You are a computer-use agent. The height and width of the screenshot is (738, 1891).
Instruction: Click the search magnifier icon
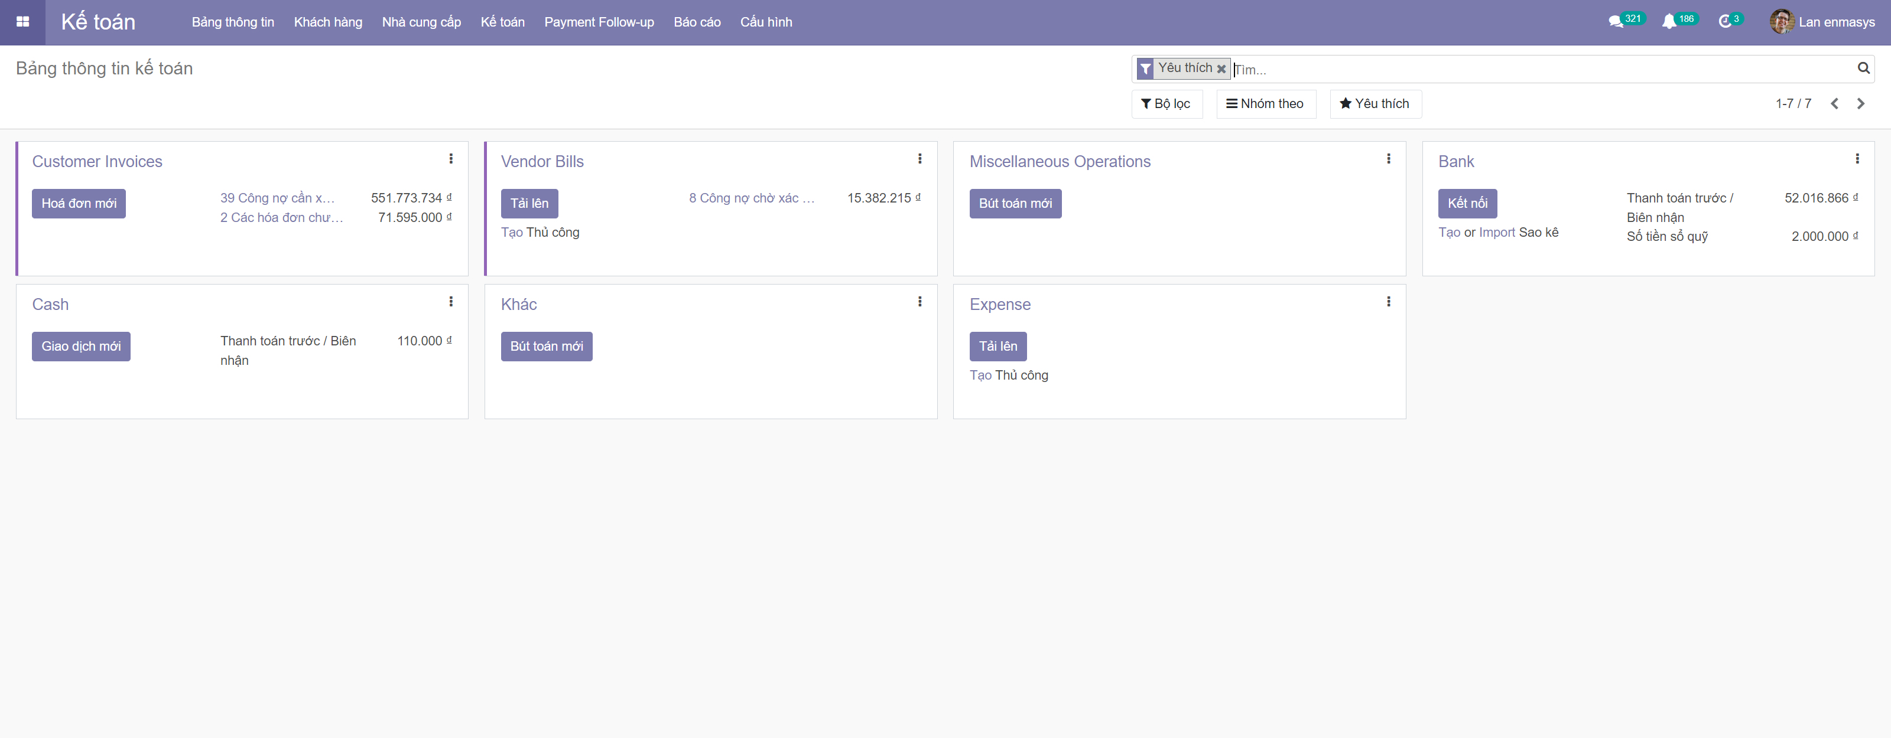(x=1863, y=68)
